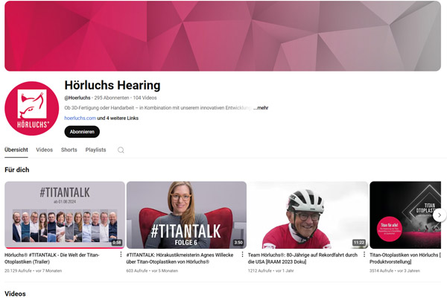Open options menu for Agnes Willecke video

[x=243, y=254]
